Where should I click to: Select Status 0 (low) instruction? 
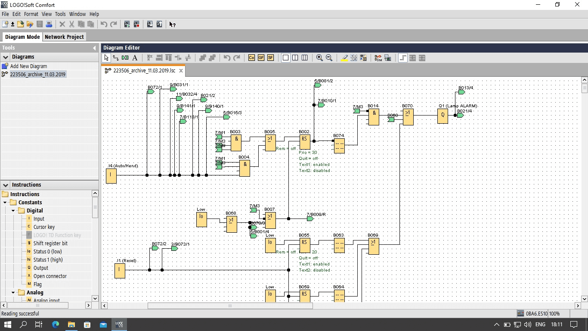pos(47,252)
